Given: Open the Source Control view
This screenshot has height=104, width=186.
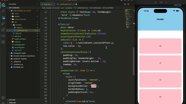Looking at the screenshot, I should tap(3, 17).
